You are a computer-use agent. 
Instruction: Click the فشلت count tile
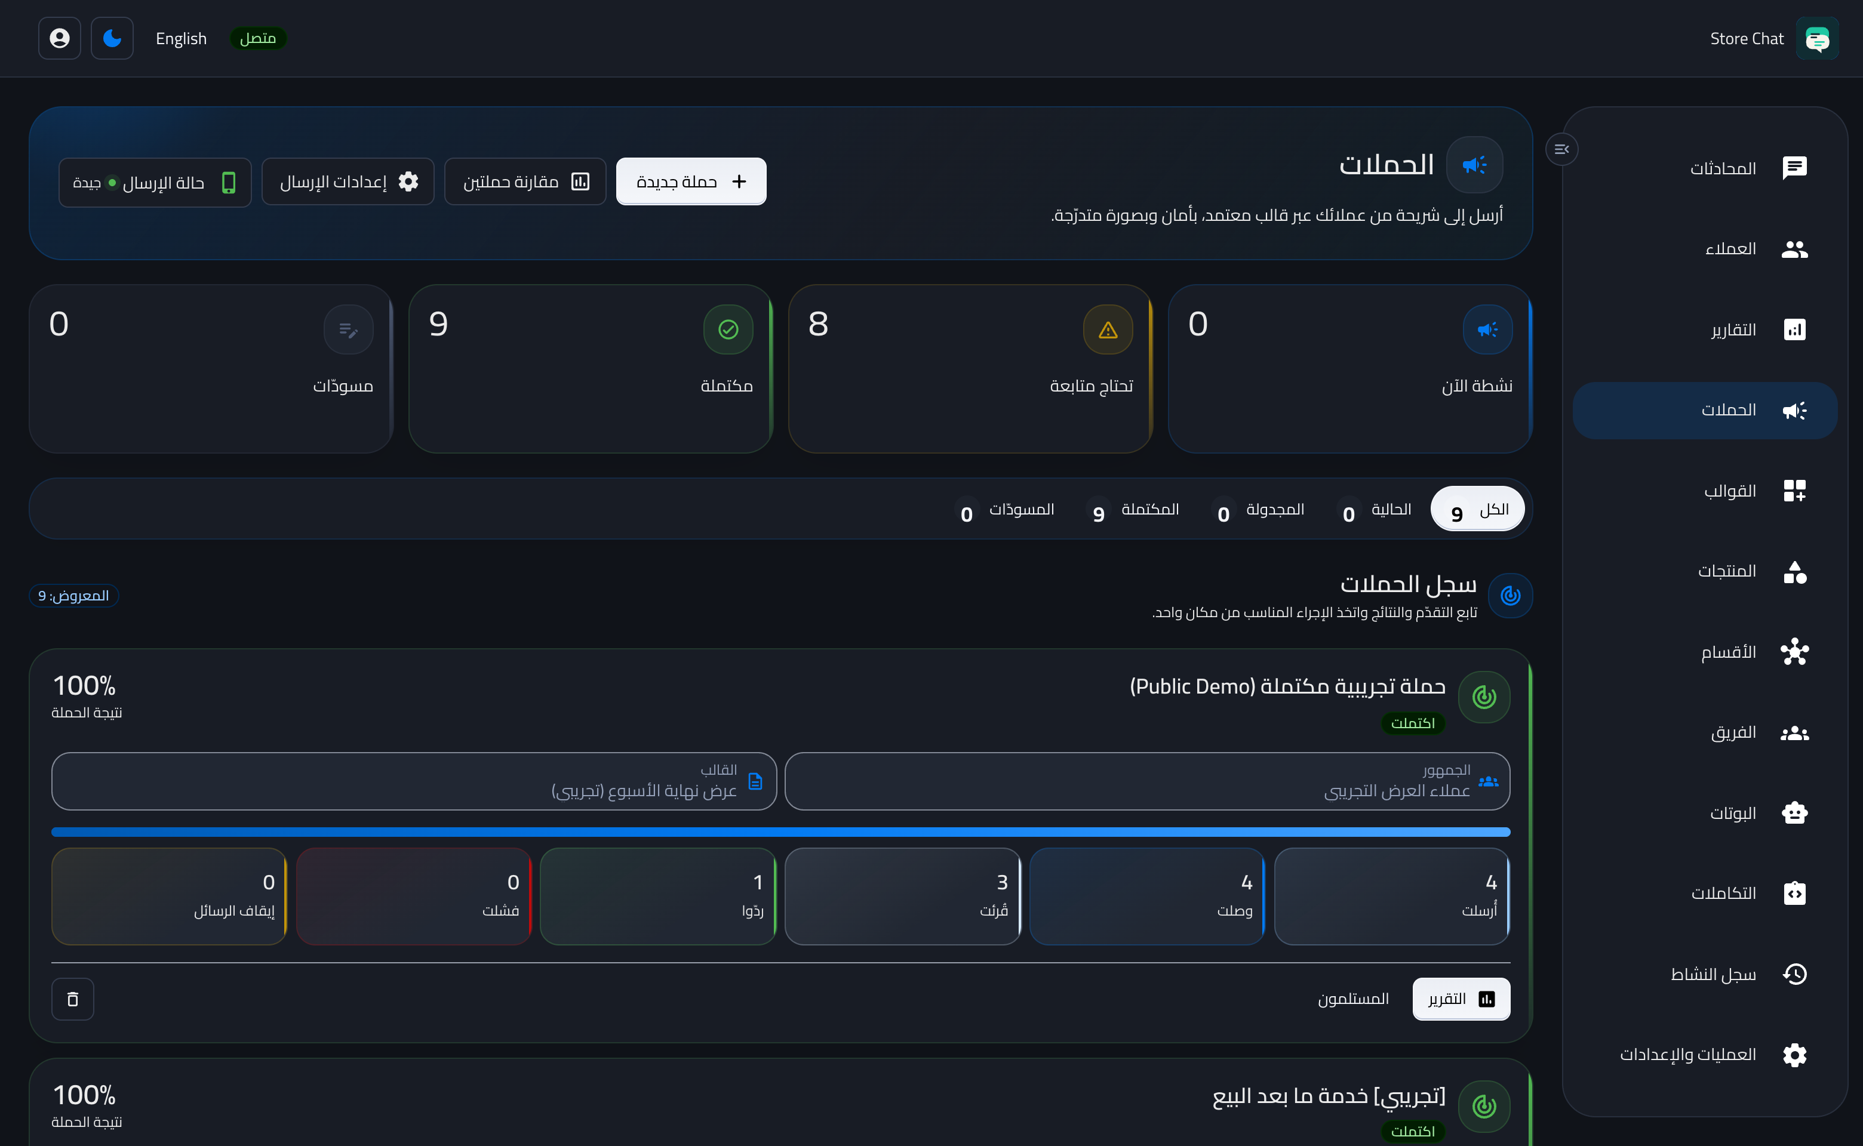(x=413, y=896)
